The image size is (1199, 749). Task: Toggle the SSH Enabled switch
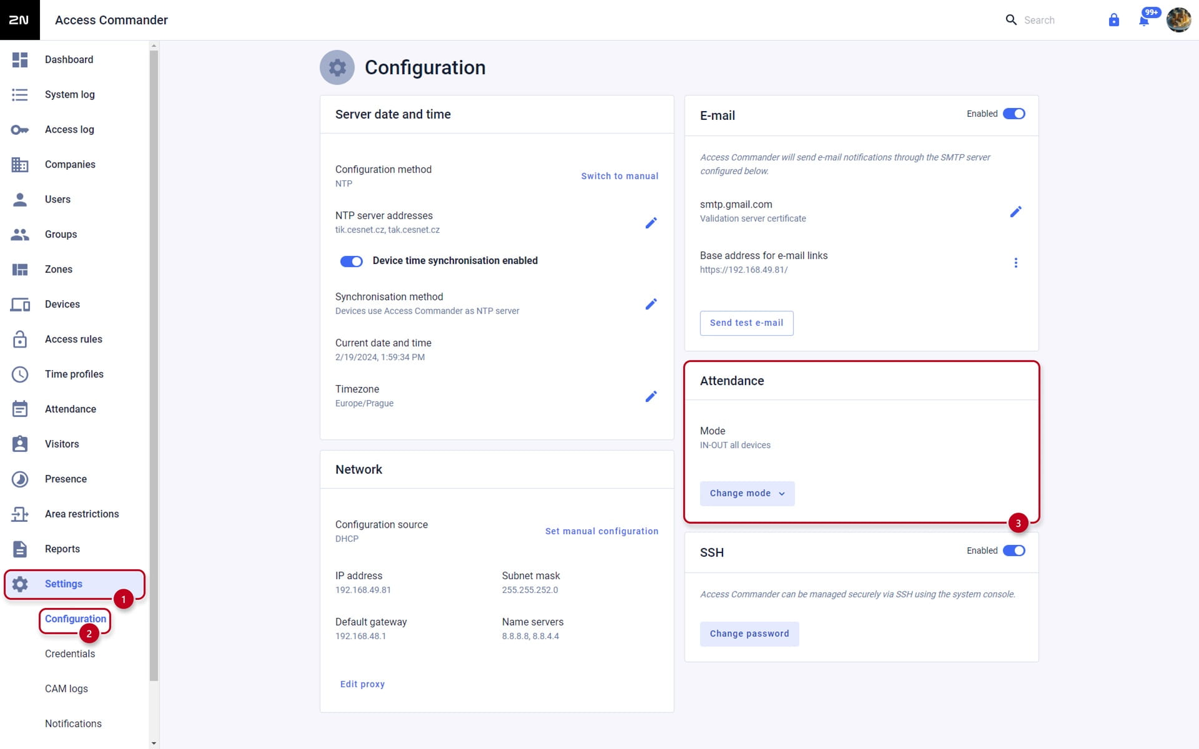[1014, 551]
